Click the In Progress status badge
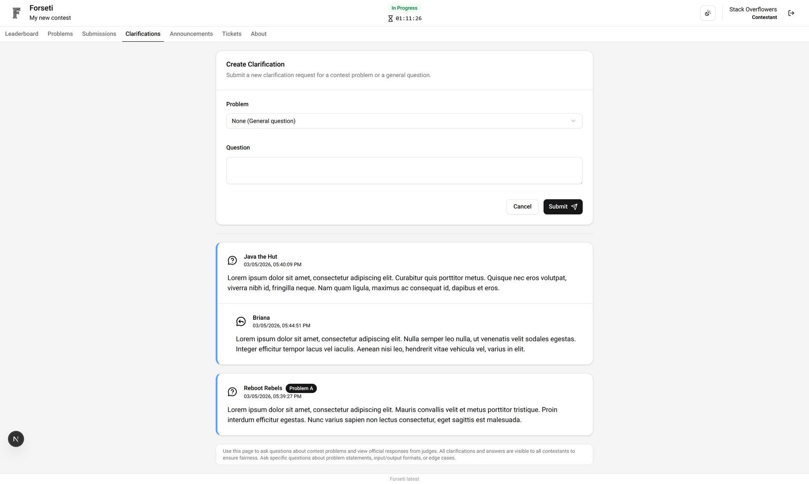The height and width of the screenshot is (484, 809). (x=404, y=8)
